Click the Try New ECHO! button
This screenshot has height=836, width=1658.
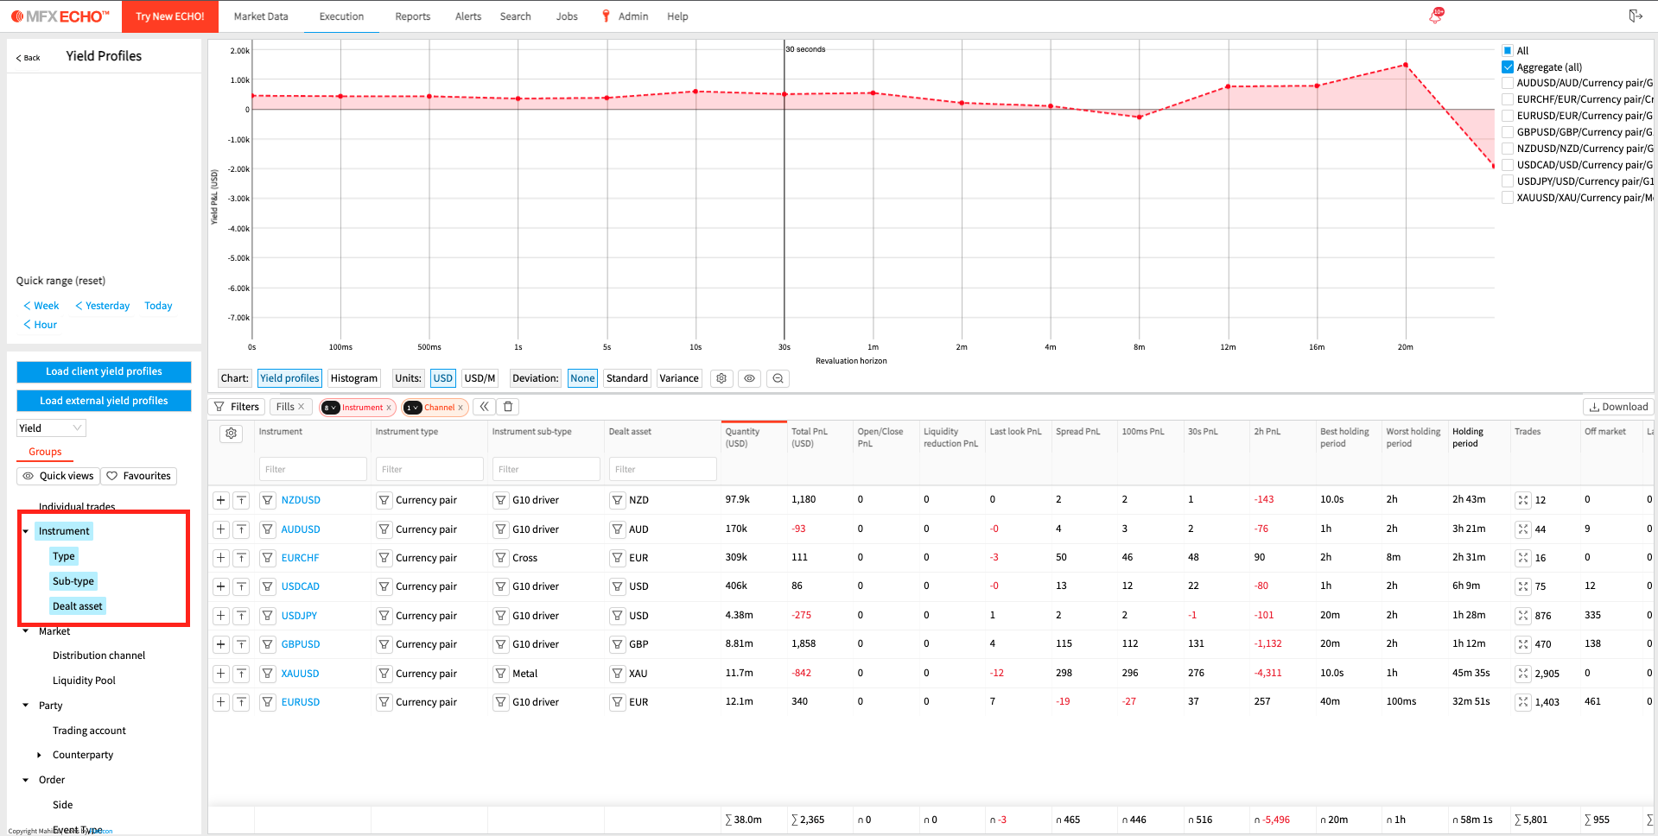click(170, 16)
